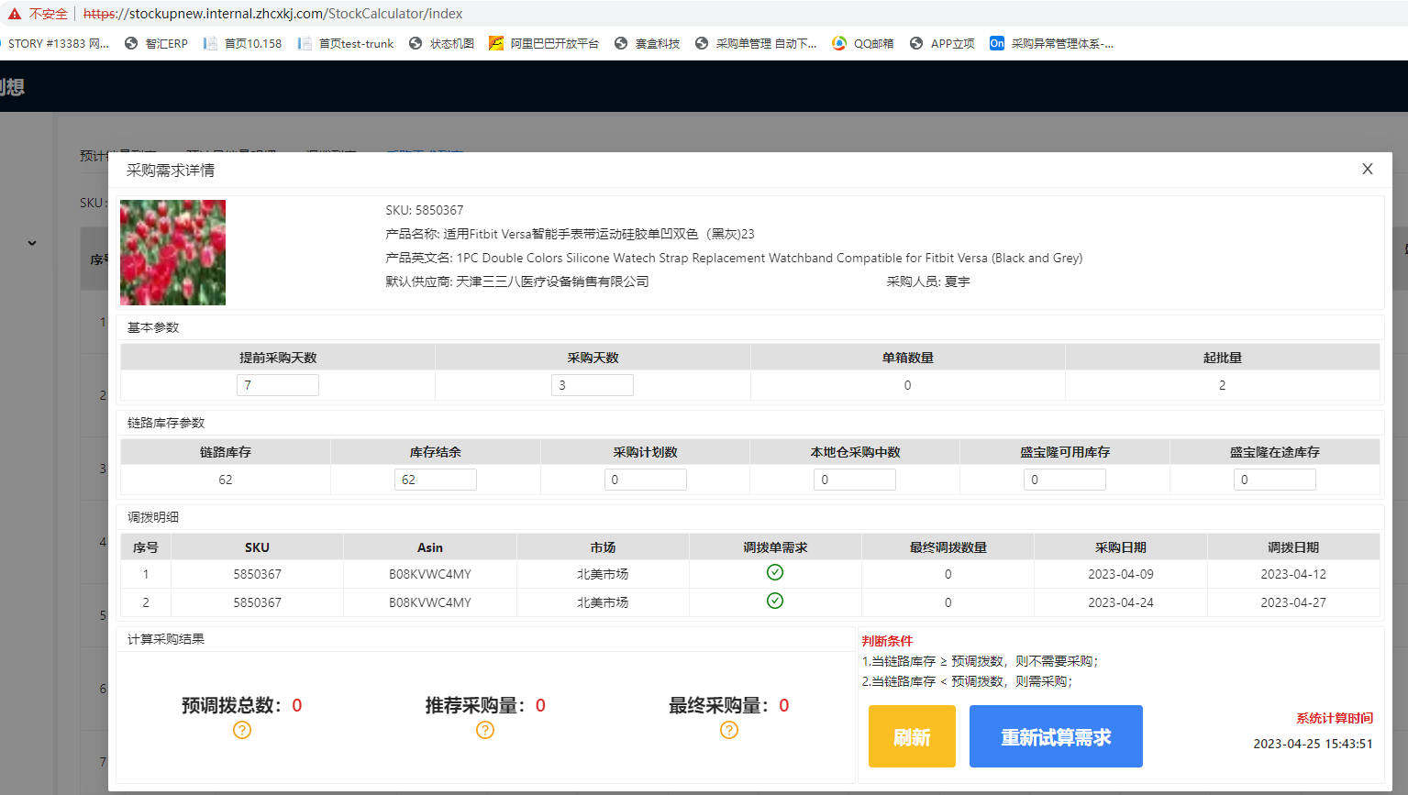Click the 'SKU: 5850367' text in header
Viewport: 1408px width, 795px height.
[x=425, y=210]
